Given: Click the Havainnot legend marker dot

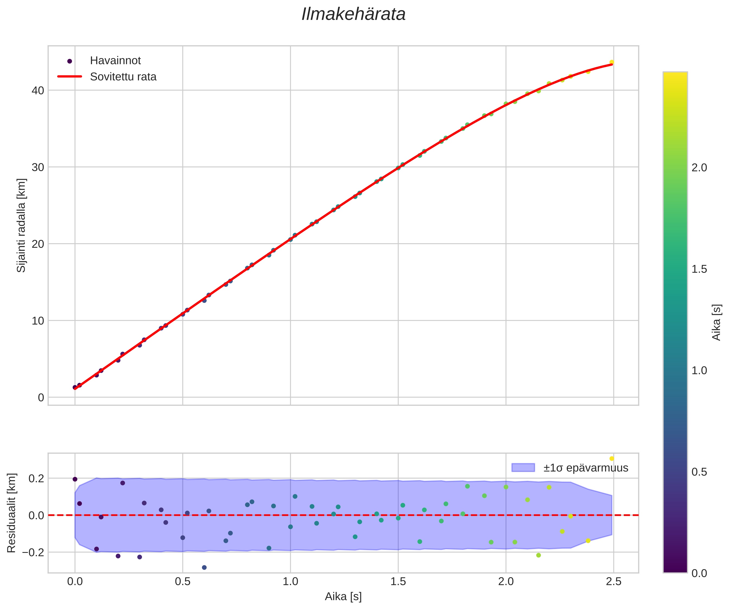Looking at the screenshot, I should click(x=70, y=61).
